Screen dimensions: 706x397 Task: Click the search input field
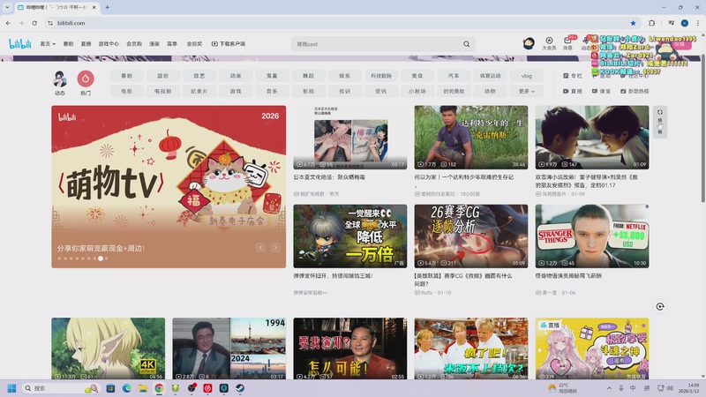(x=377, y=44)
